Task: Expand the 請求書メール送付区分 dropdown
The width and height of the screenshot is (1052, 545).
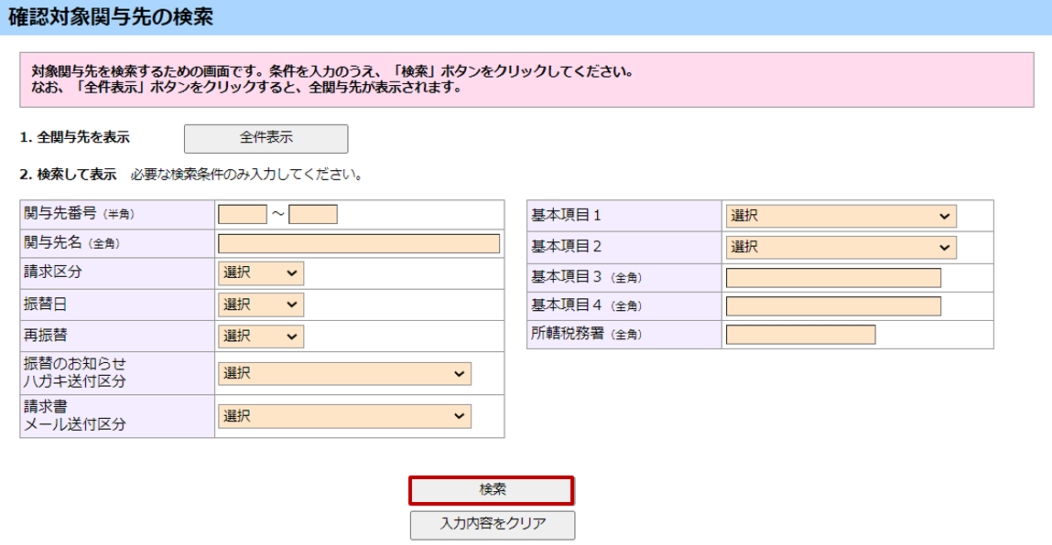Action: (x=344, y=416)
